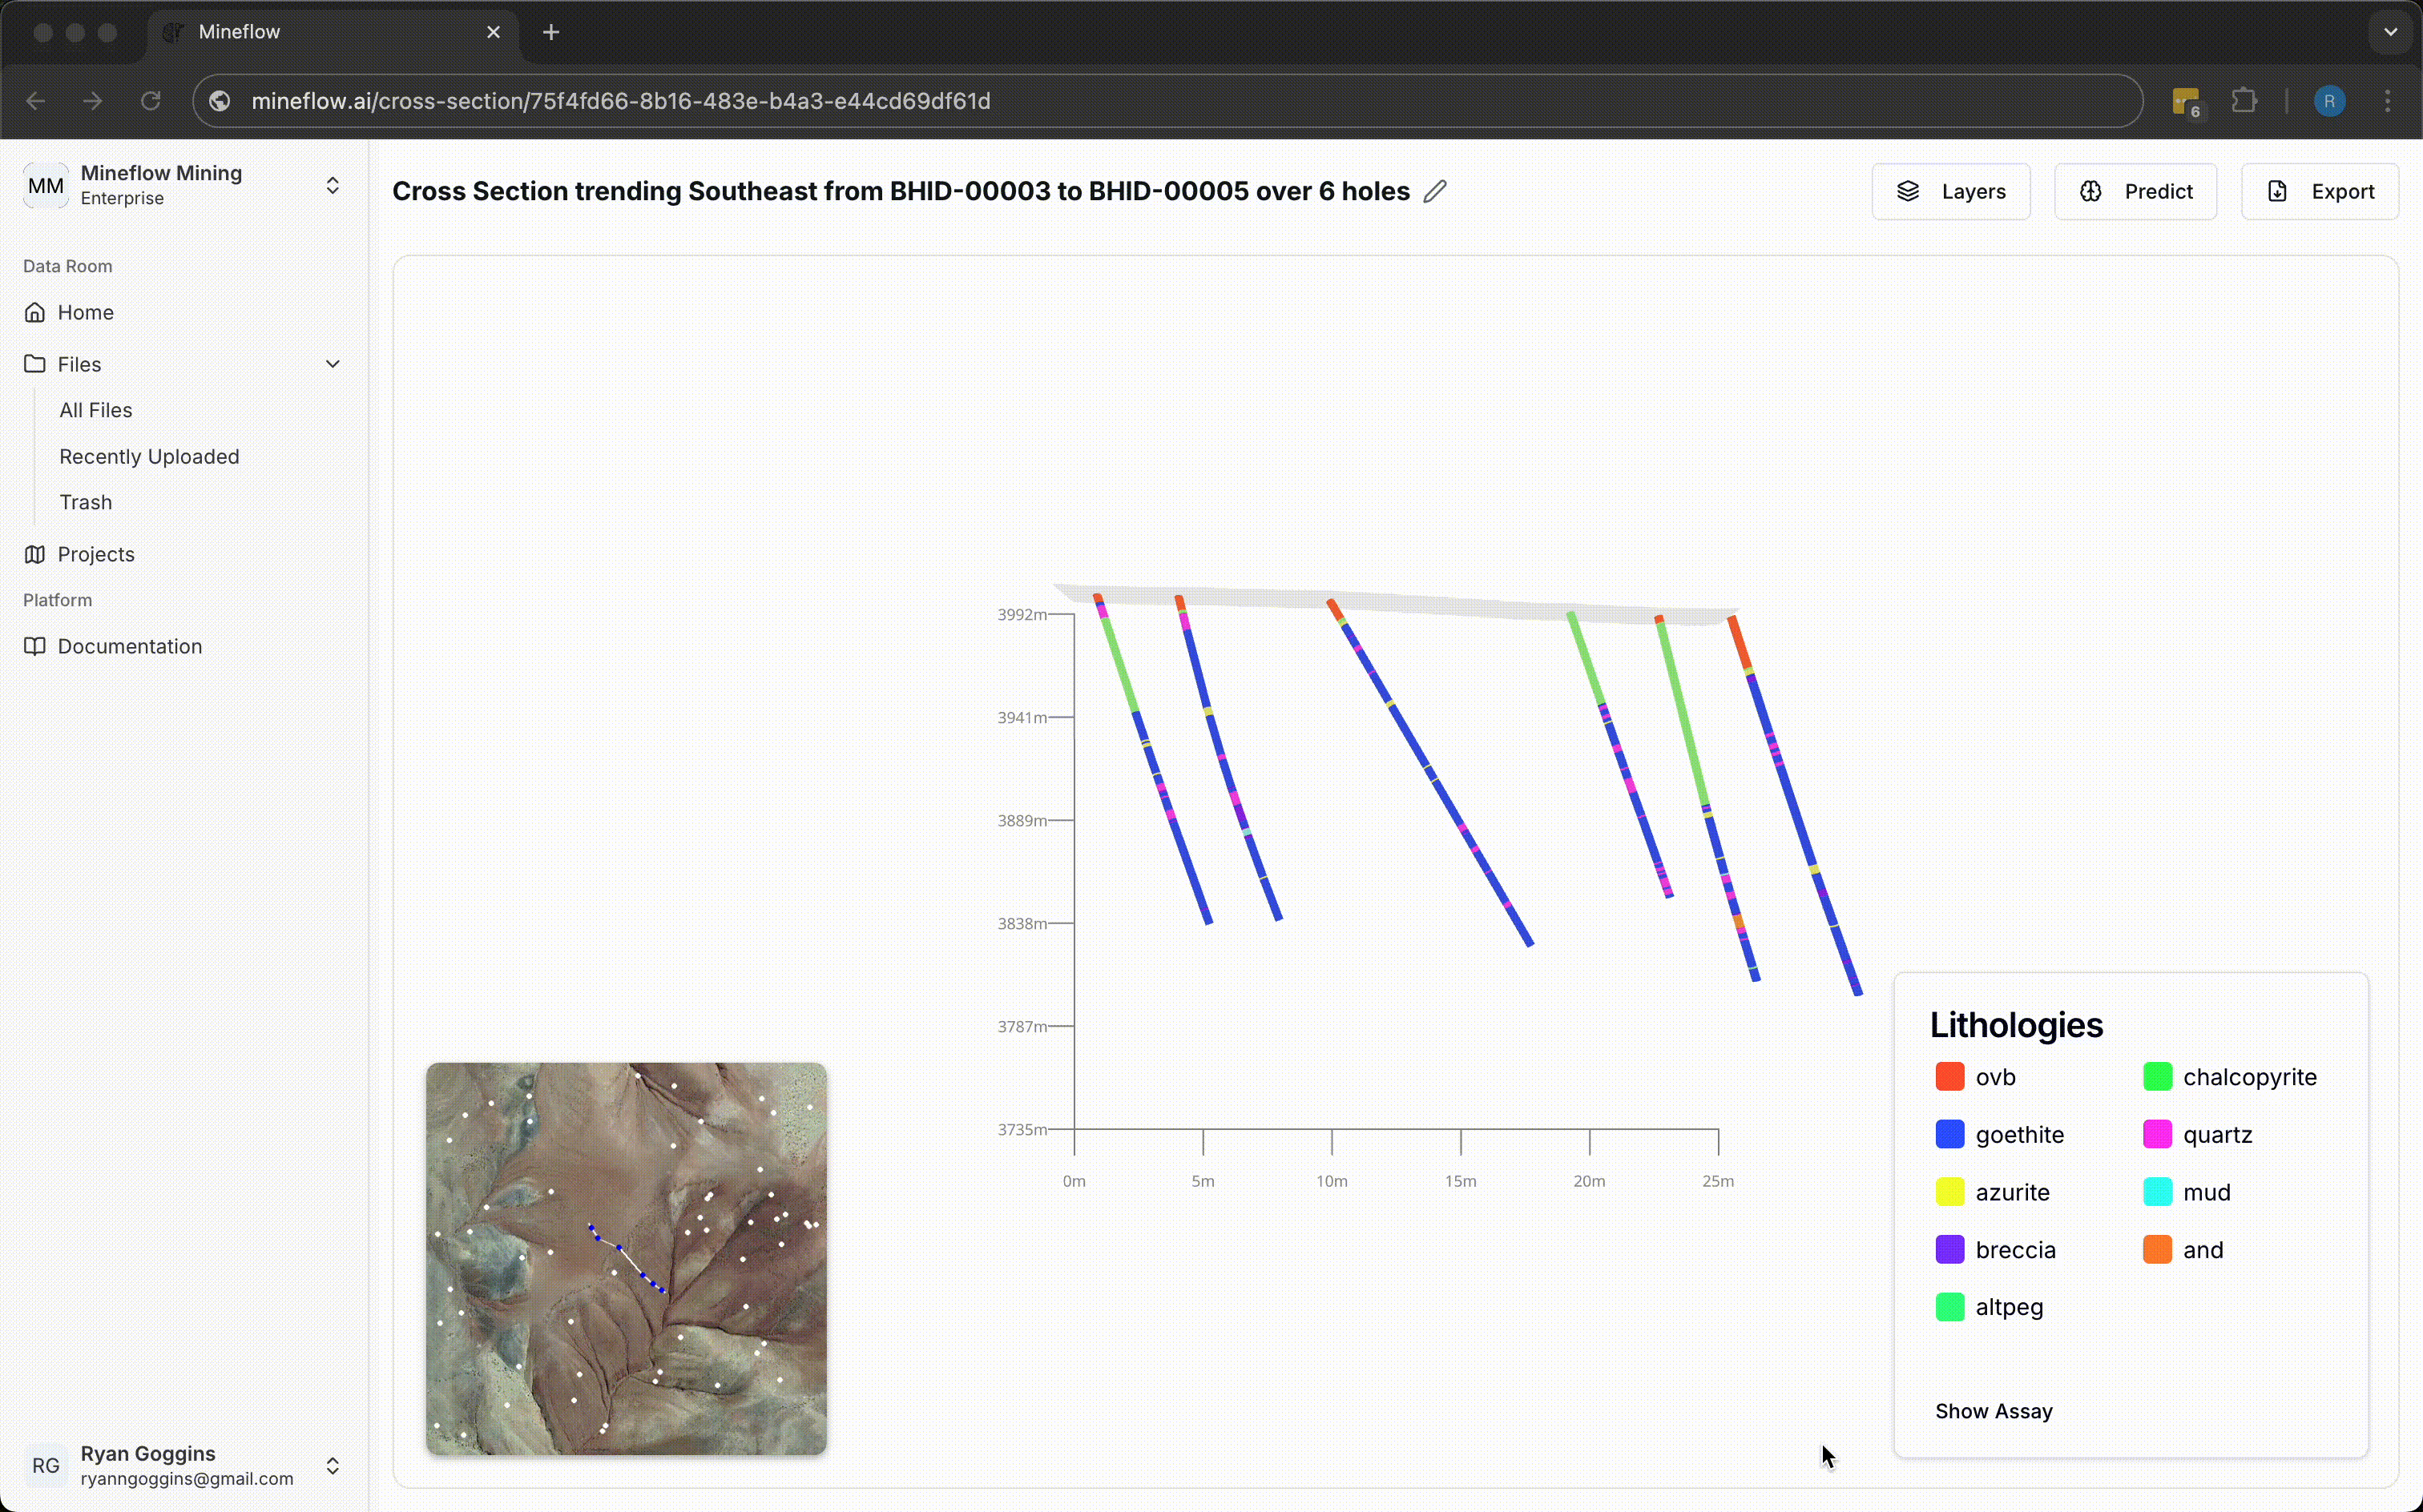Image resolution: width=2423 pixels, height=1512 pixels.
Task: Click the Export button
Action: 2319,191
